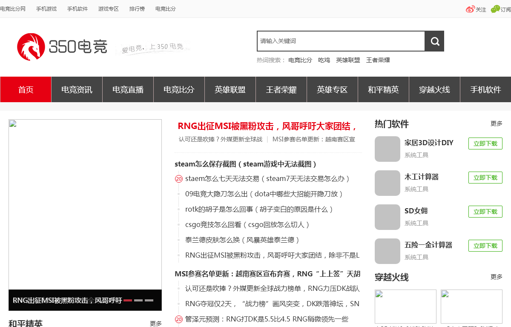
Task: Select the active red carousel indicator
Action: point(128,300)
